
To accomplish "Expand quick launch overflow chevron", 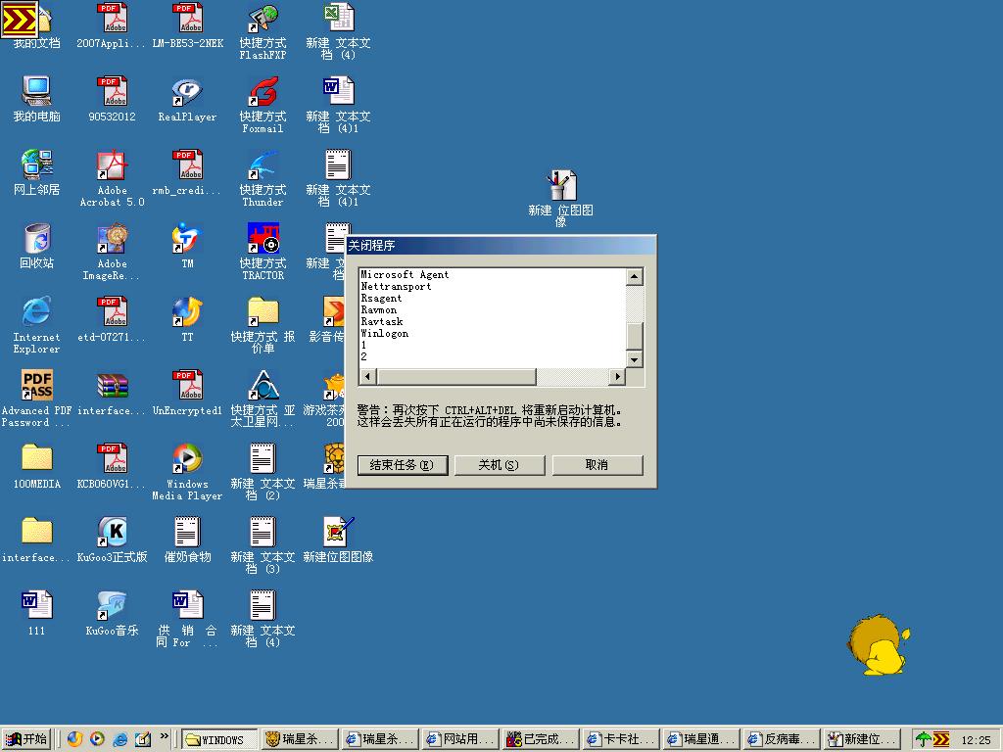I will click(x=164, y=736).
